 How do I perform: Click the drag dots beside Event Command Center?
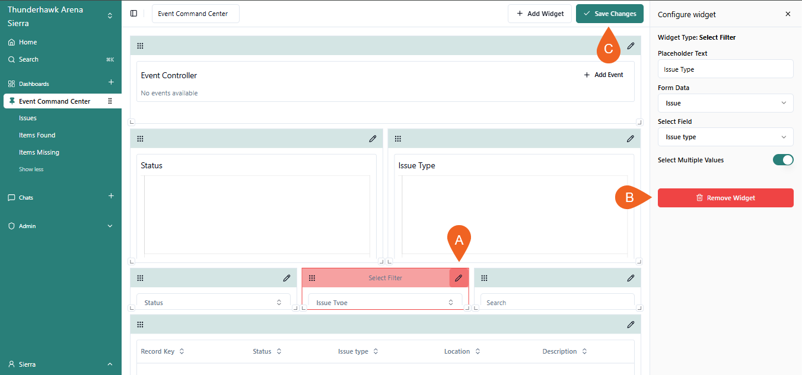coord(110,101)
